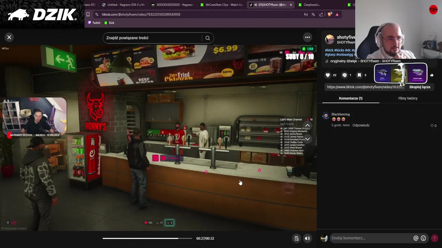Insert a mention with the @ icon
This screenshot has width=442, height=248.
[x=416, y=238]
